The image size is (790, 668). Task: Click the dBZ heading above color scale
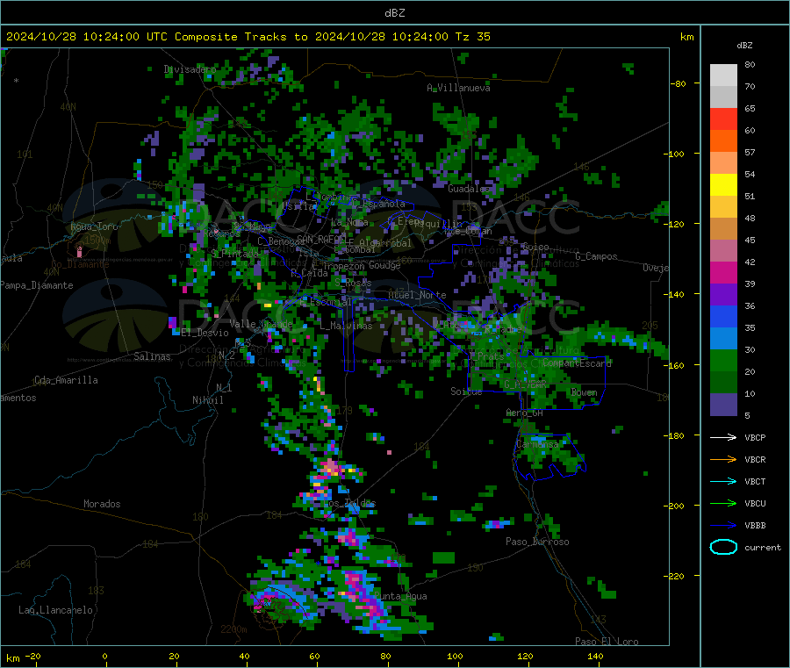tap(744, 46)
